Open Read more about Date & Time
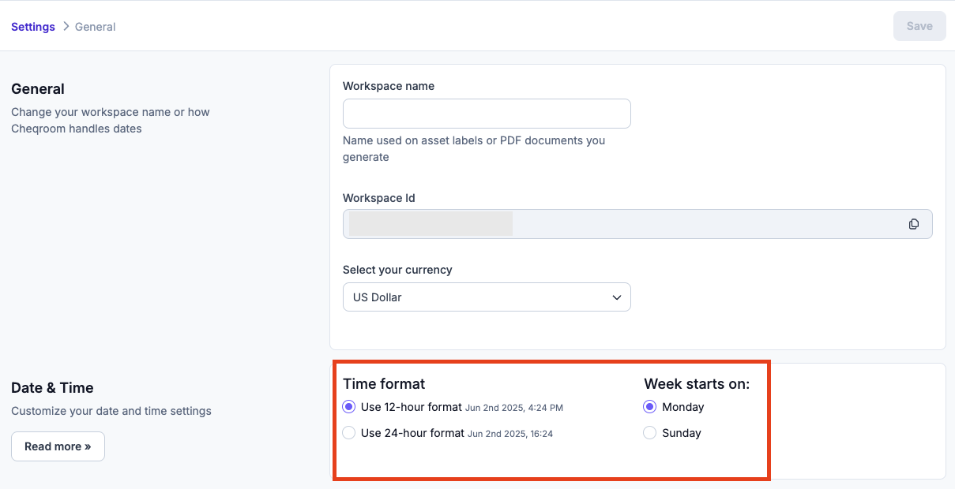This screenshot has width=955, height=489. [58, 446]
